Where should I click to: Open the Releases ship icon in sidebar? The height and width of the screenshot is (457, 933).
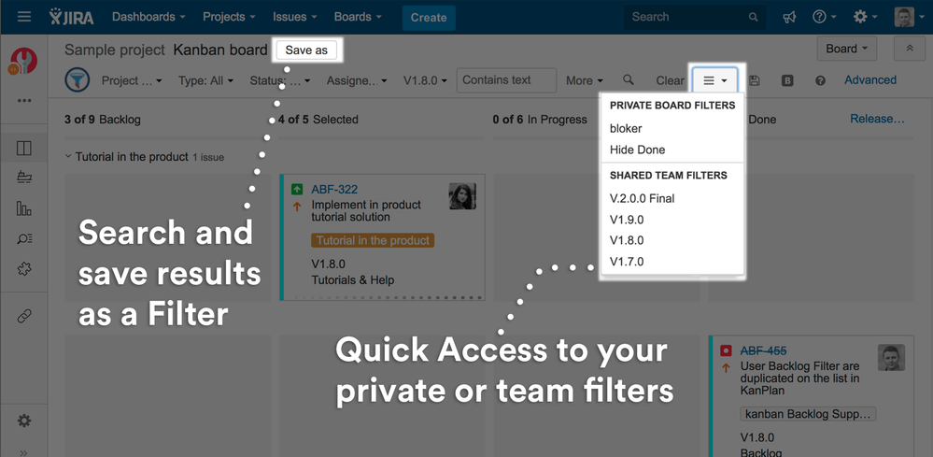(x=23, y=178)
